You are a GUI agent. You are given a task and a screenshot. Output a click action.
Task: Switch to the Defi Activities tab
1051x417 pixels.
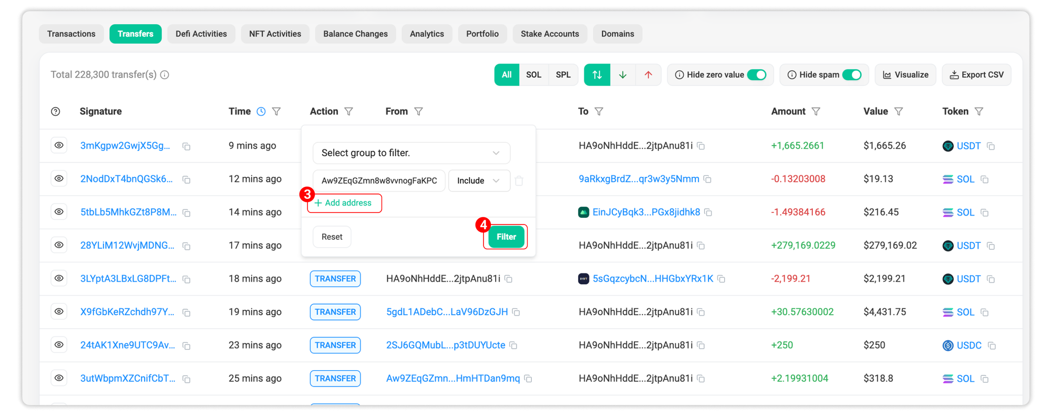pos(201,34)
